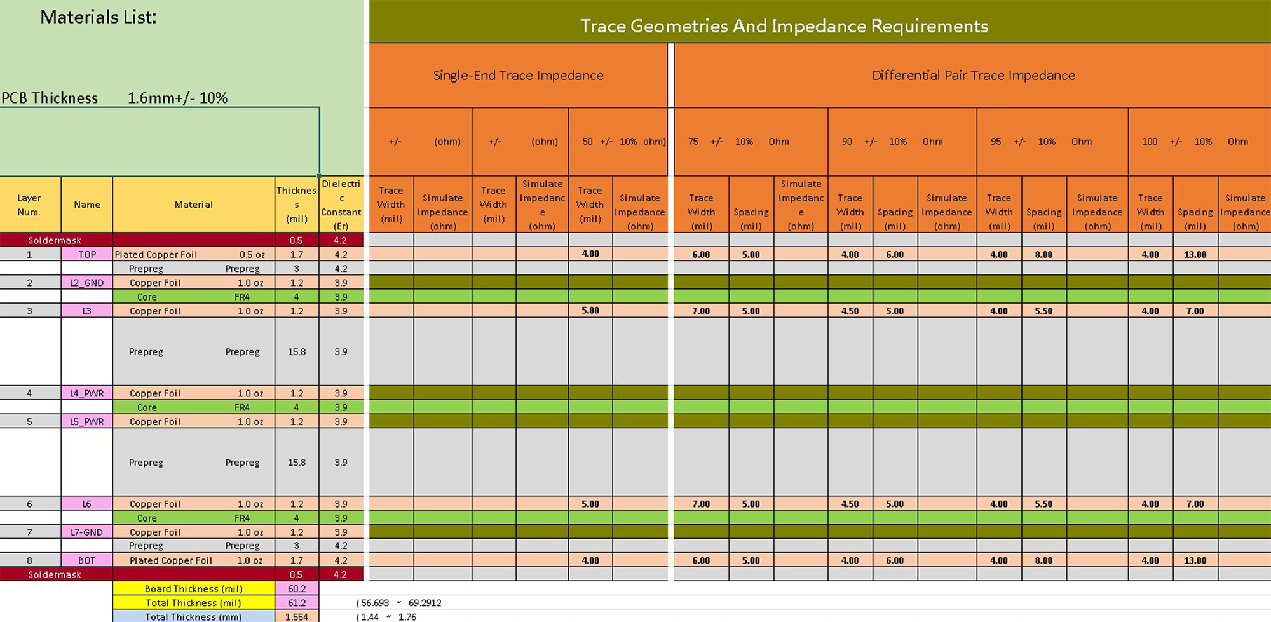
Task: Select the Single-End Trace Impedance header
Action: click(518, 76)
